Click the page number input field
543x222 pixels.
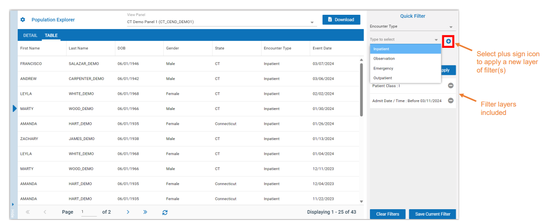tap(89, 212)
